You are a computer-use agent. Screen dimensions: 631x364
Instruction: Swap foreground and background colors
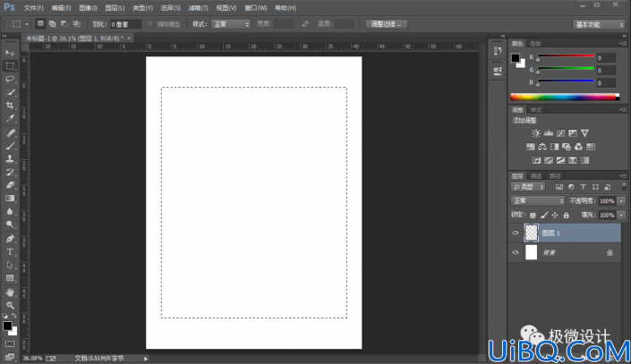pos(14,316)
